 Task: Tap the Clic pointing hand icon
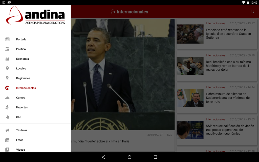(x=7, y=117)
